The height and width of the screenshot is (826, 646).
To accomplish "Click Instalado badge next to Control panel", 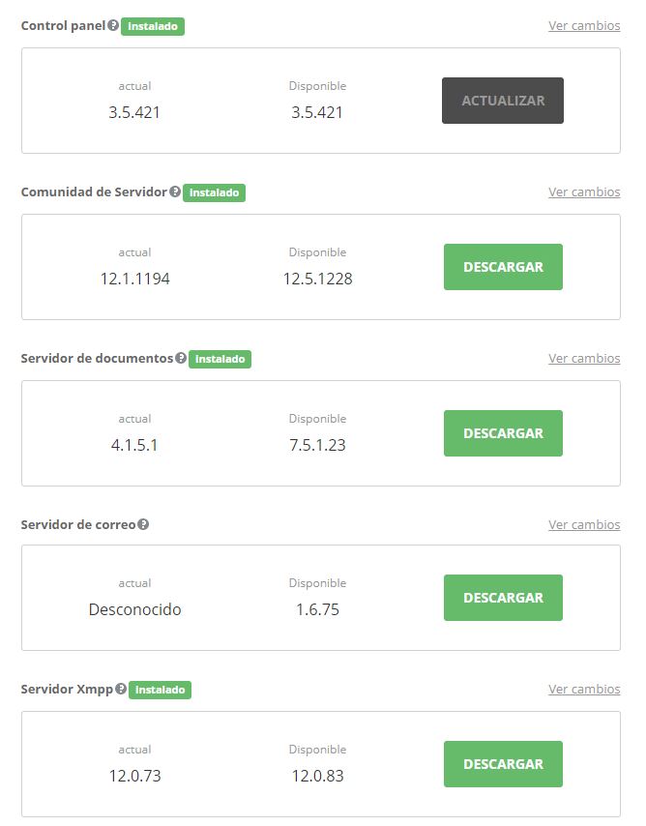I will [153, 26].
